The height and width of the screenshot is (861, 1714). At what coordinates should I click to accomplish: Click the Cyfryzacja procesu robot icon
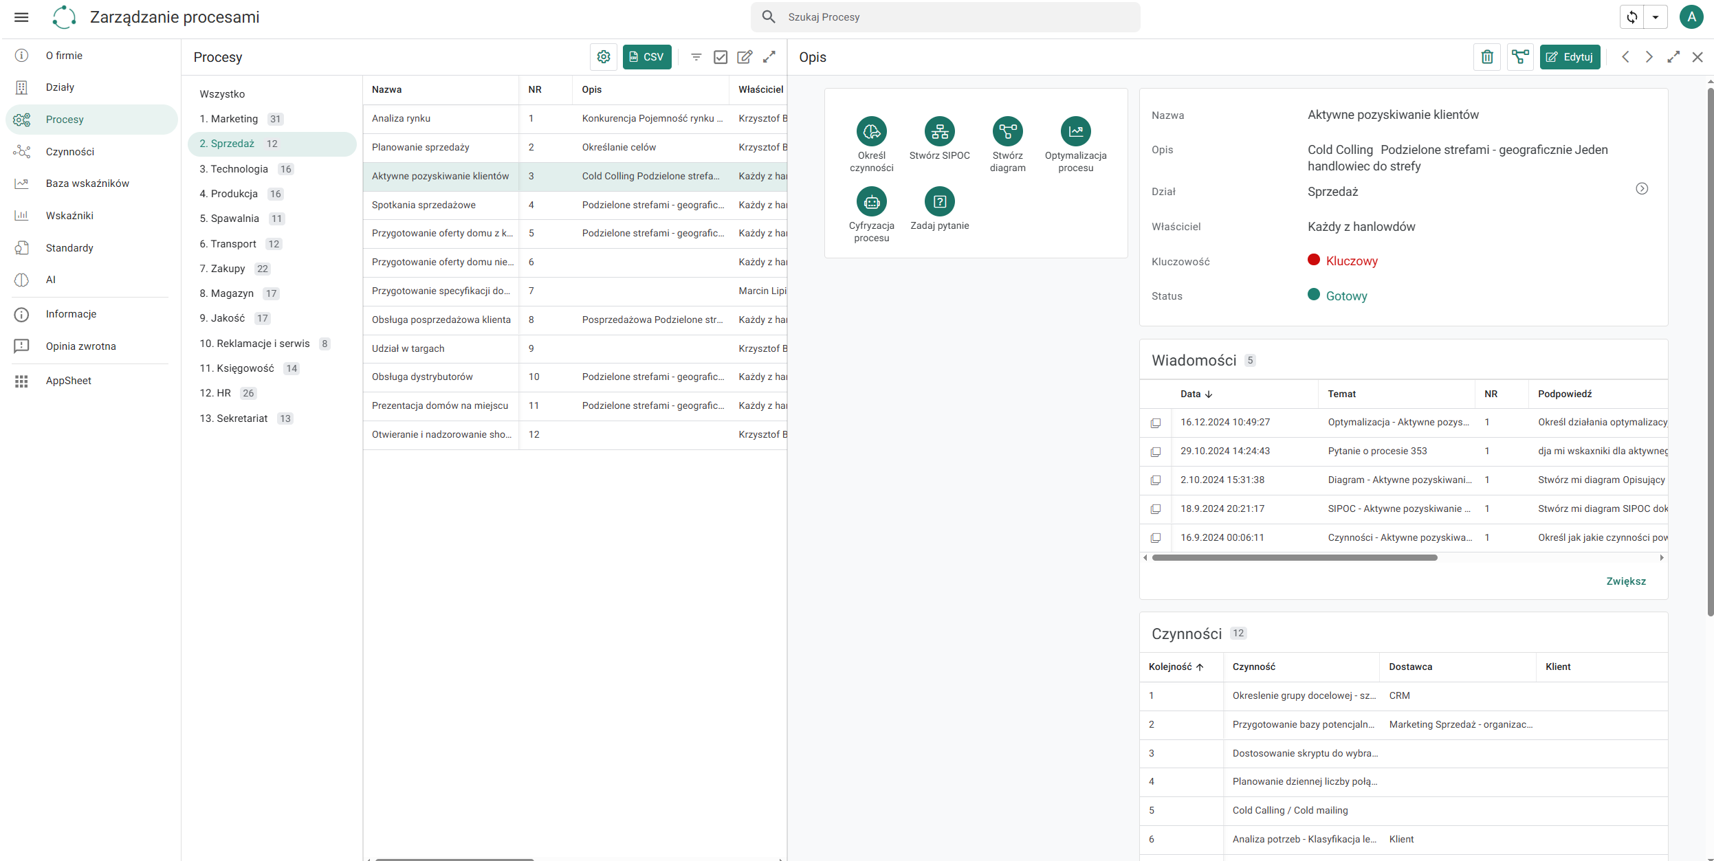(871, 201)
